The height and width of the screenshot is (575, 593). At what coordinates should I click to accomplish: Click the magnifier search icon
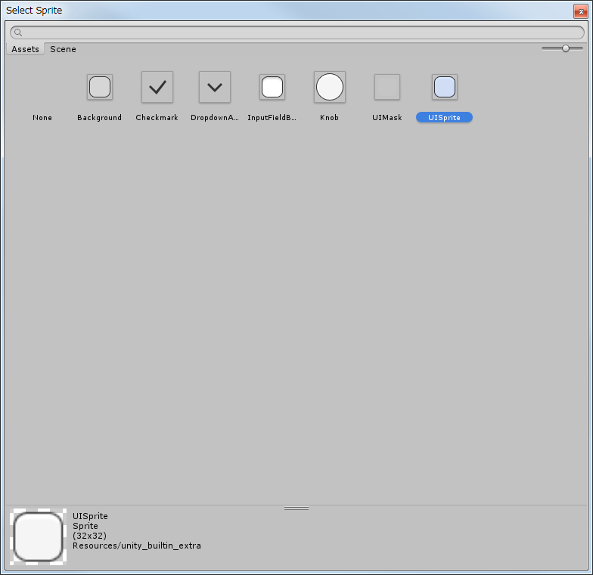point(18,32)
